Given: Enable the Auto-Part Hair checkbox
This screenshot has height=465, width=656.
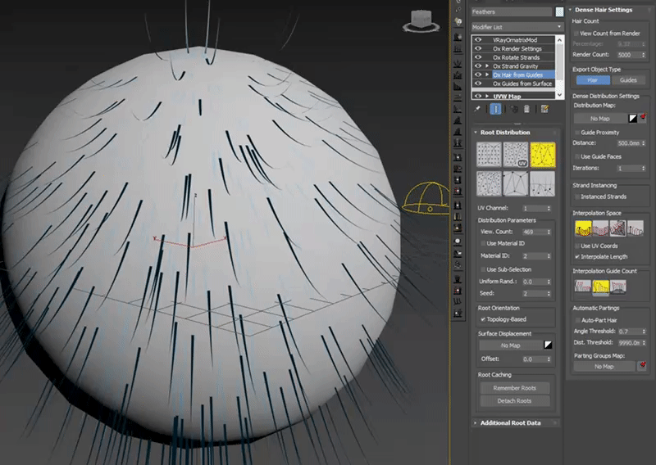Looking at the screenshot, I should coord(576,320).
